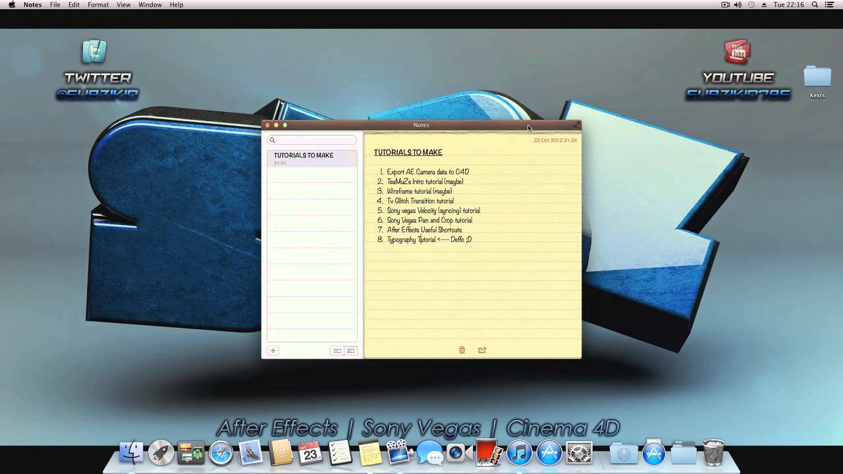Image resolution: width=843 pixels, height=474 pixels.
Task: Click the note date 23 Oct 2012 21:24
Action: click(555, 140)
